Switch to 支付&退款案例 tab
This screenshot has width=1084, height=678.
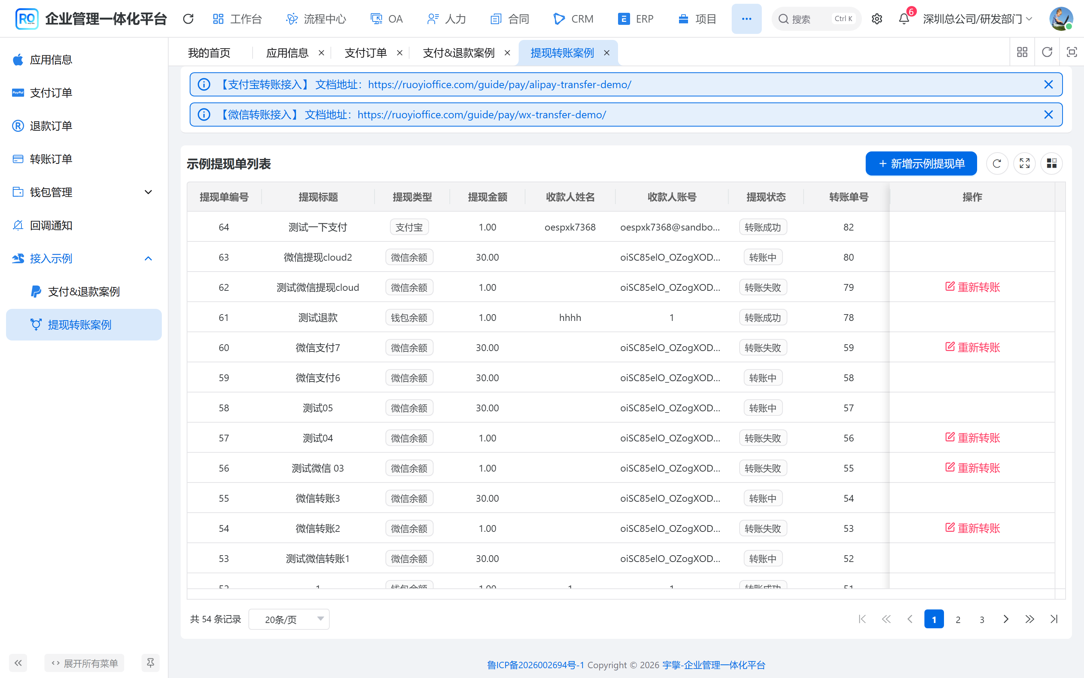[459, 52]
